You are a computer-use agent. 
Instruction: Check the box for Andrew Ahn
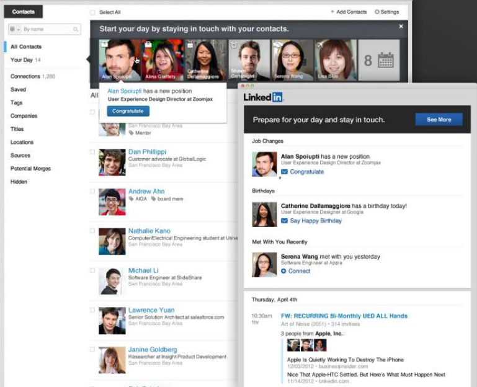coord(92,192)
